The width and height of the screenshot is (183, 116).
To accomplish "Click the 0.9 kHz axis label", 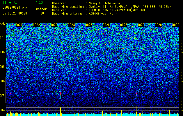I will click(2, 67).
